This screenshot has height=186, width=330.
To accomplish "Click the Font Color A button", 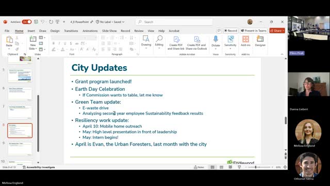I will tap(62, 50).
